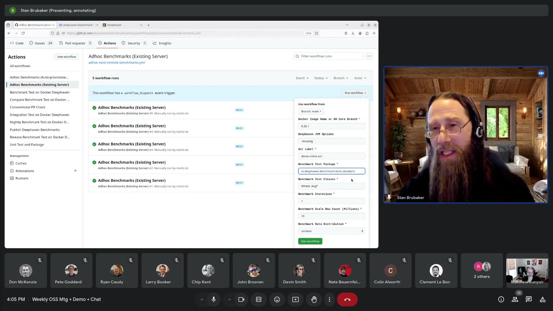
Task: Open the Issues repository tab
Action: coord(41,43)
